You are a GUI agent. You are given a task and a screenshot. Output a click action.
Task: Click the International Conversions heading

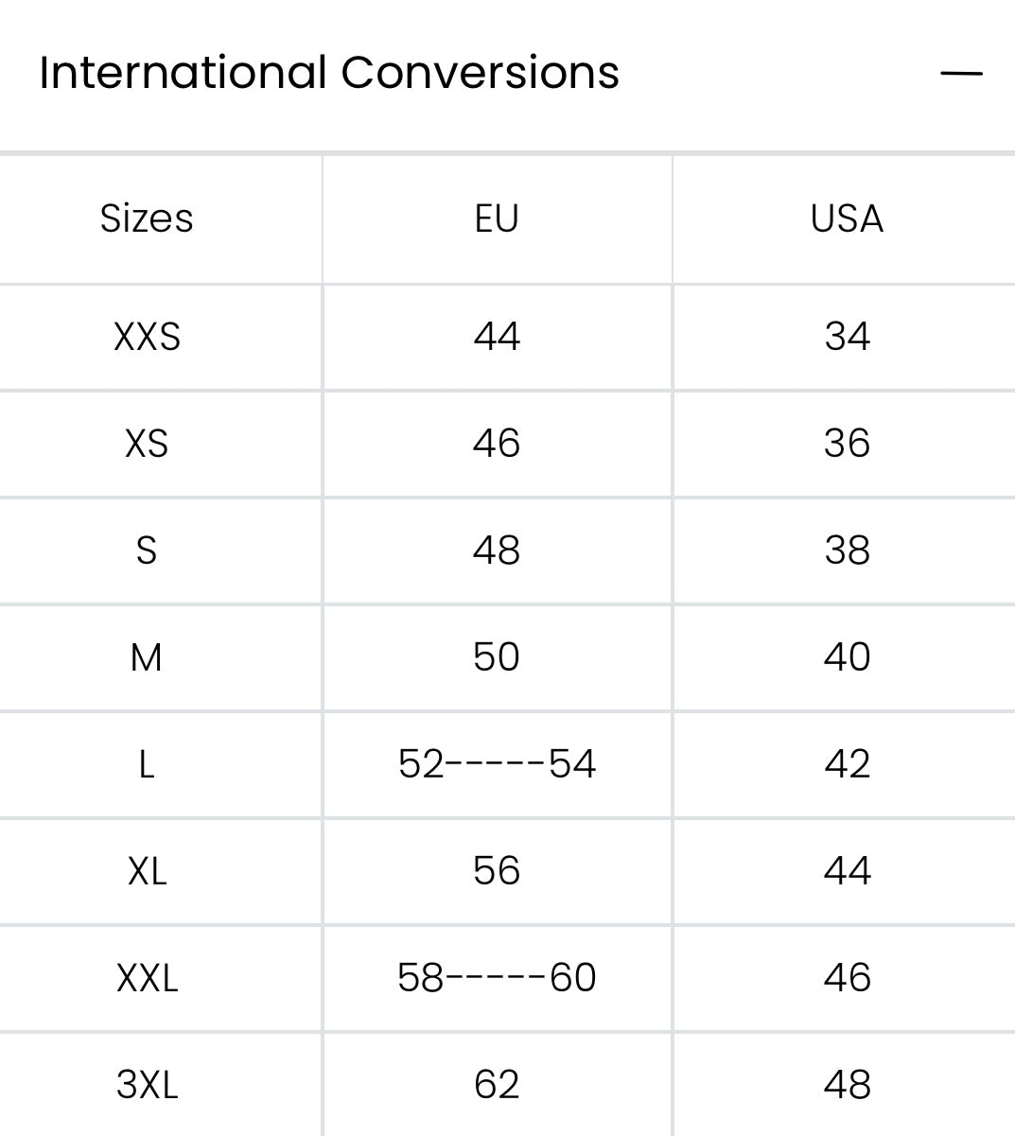[329, 73]
